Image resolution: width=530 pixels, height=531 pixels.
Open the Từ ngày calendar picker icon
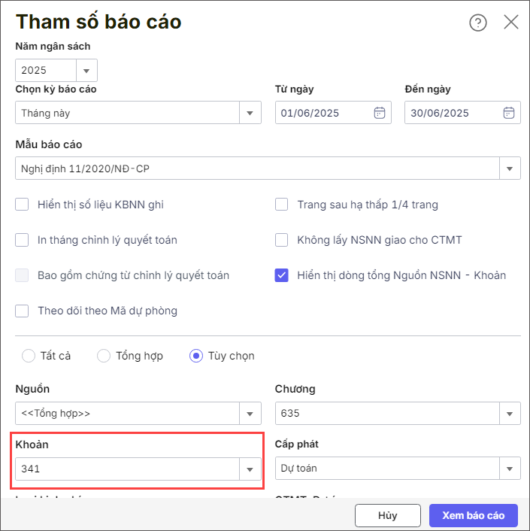coord(380,114)
